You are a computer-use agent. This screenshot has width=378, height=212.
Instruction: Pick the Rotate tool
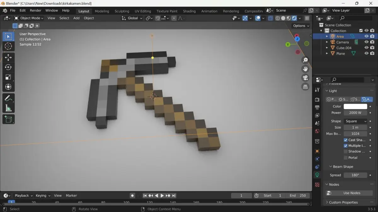[x=9, y=67]
